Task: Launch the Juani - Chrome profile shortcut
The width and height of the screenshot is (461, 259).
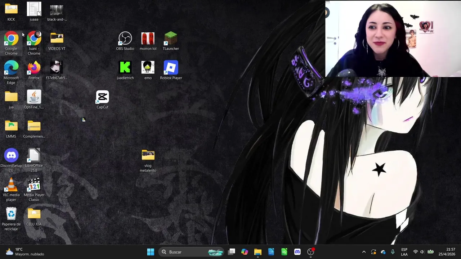Action: (34, 44)
